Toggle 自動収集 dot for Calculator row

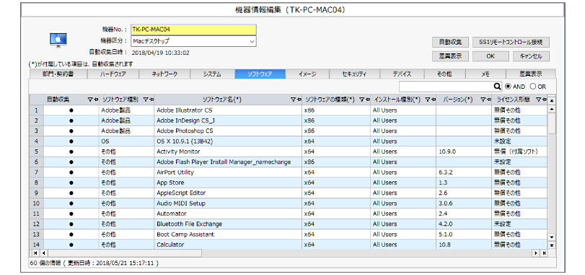tap(71, 245)
